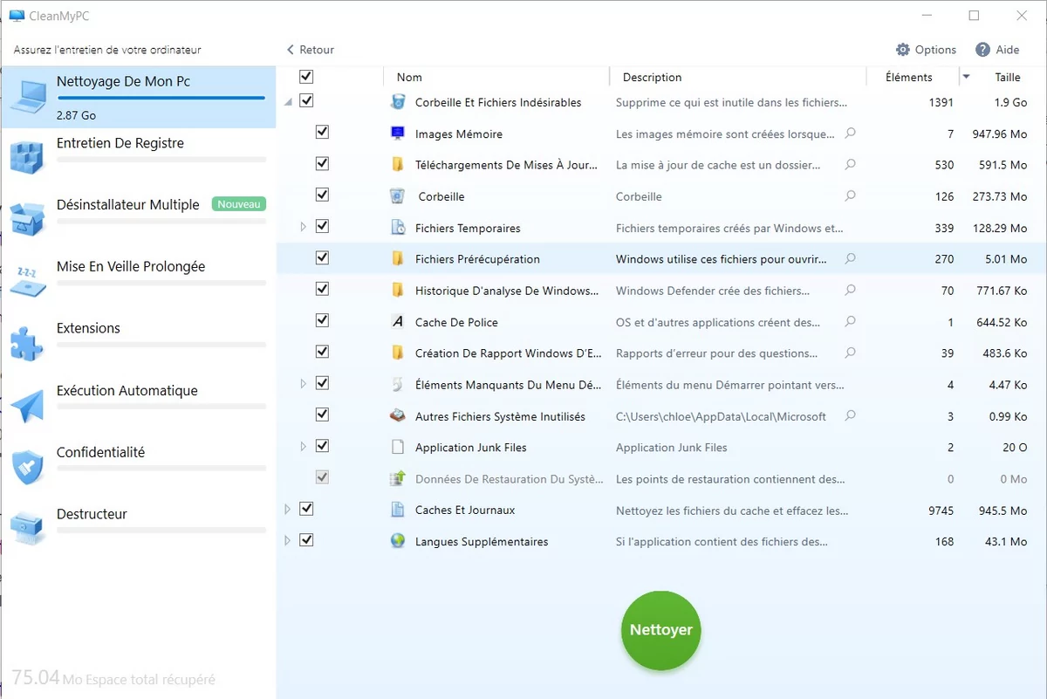
Task: Uncheck Téléchargements De Mises À Jour checkbox
Action: [322, 164]
